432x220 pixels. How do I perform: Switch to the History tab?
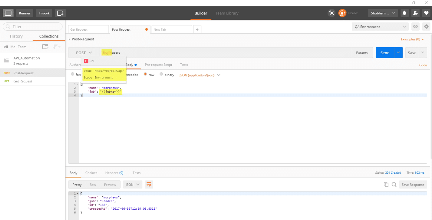point(16,36)
